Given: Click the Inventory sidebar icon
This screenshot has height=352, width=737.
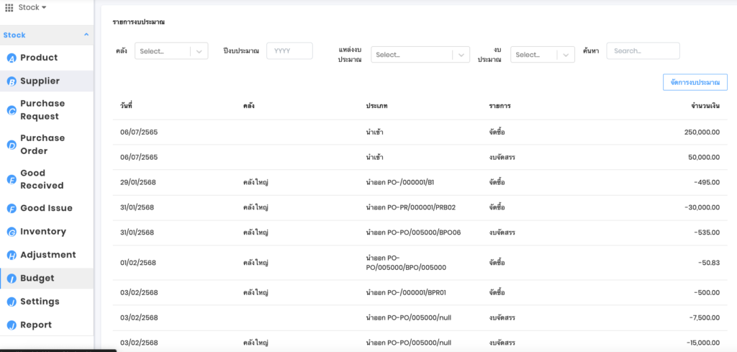Looking at the screenshot, I should [12, 232].
